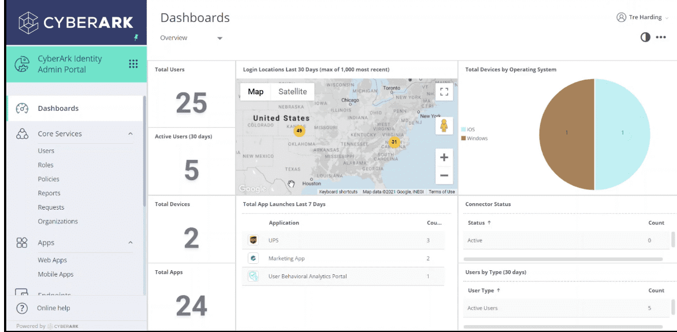
Task: Click the UPS application icon
Action: coord(253,240)
